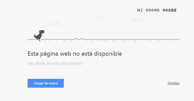Click the heading Esta página web no está disponible
This screenshot has width=194, height=101.
[75, 54]
